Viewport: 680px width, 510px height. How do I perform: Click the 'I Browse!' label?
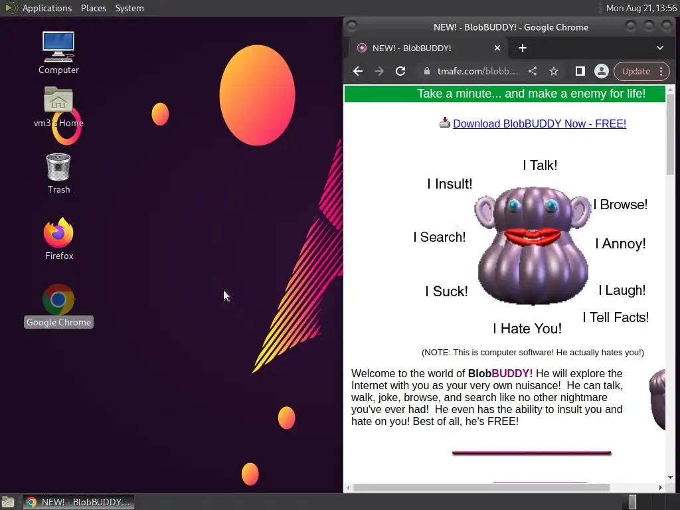pyautogui.click(x=620, y=205)
